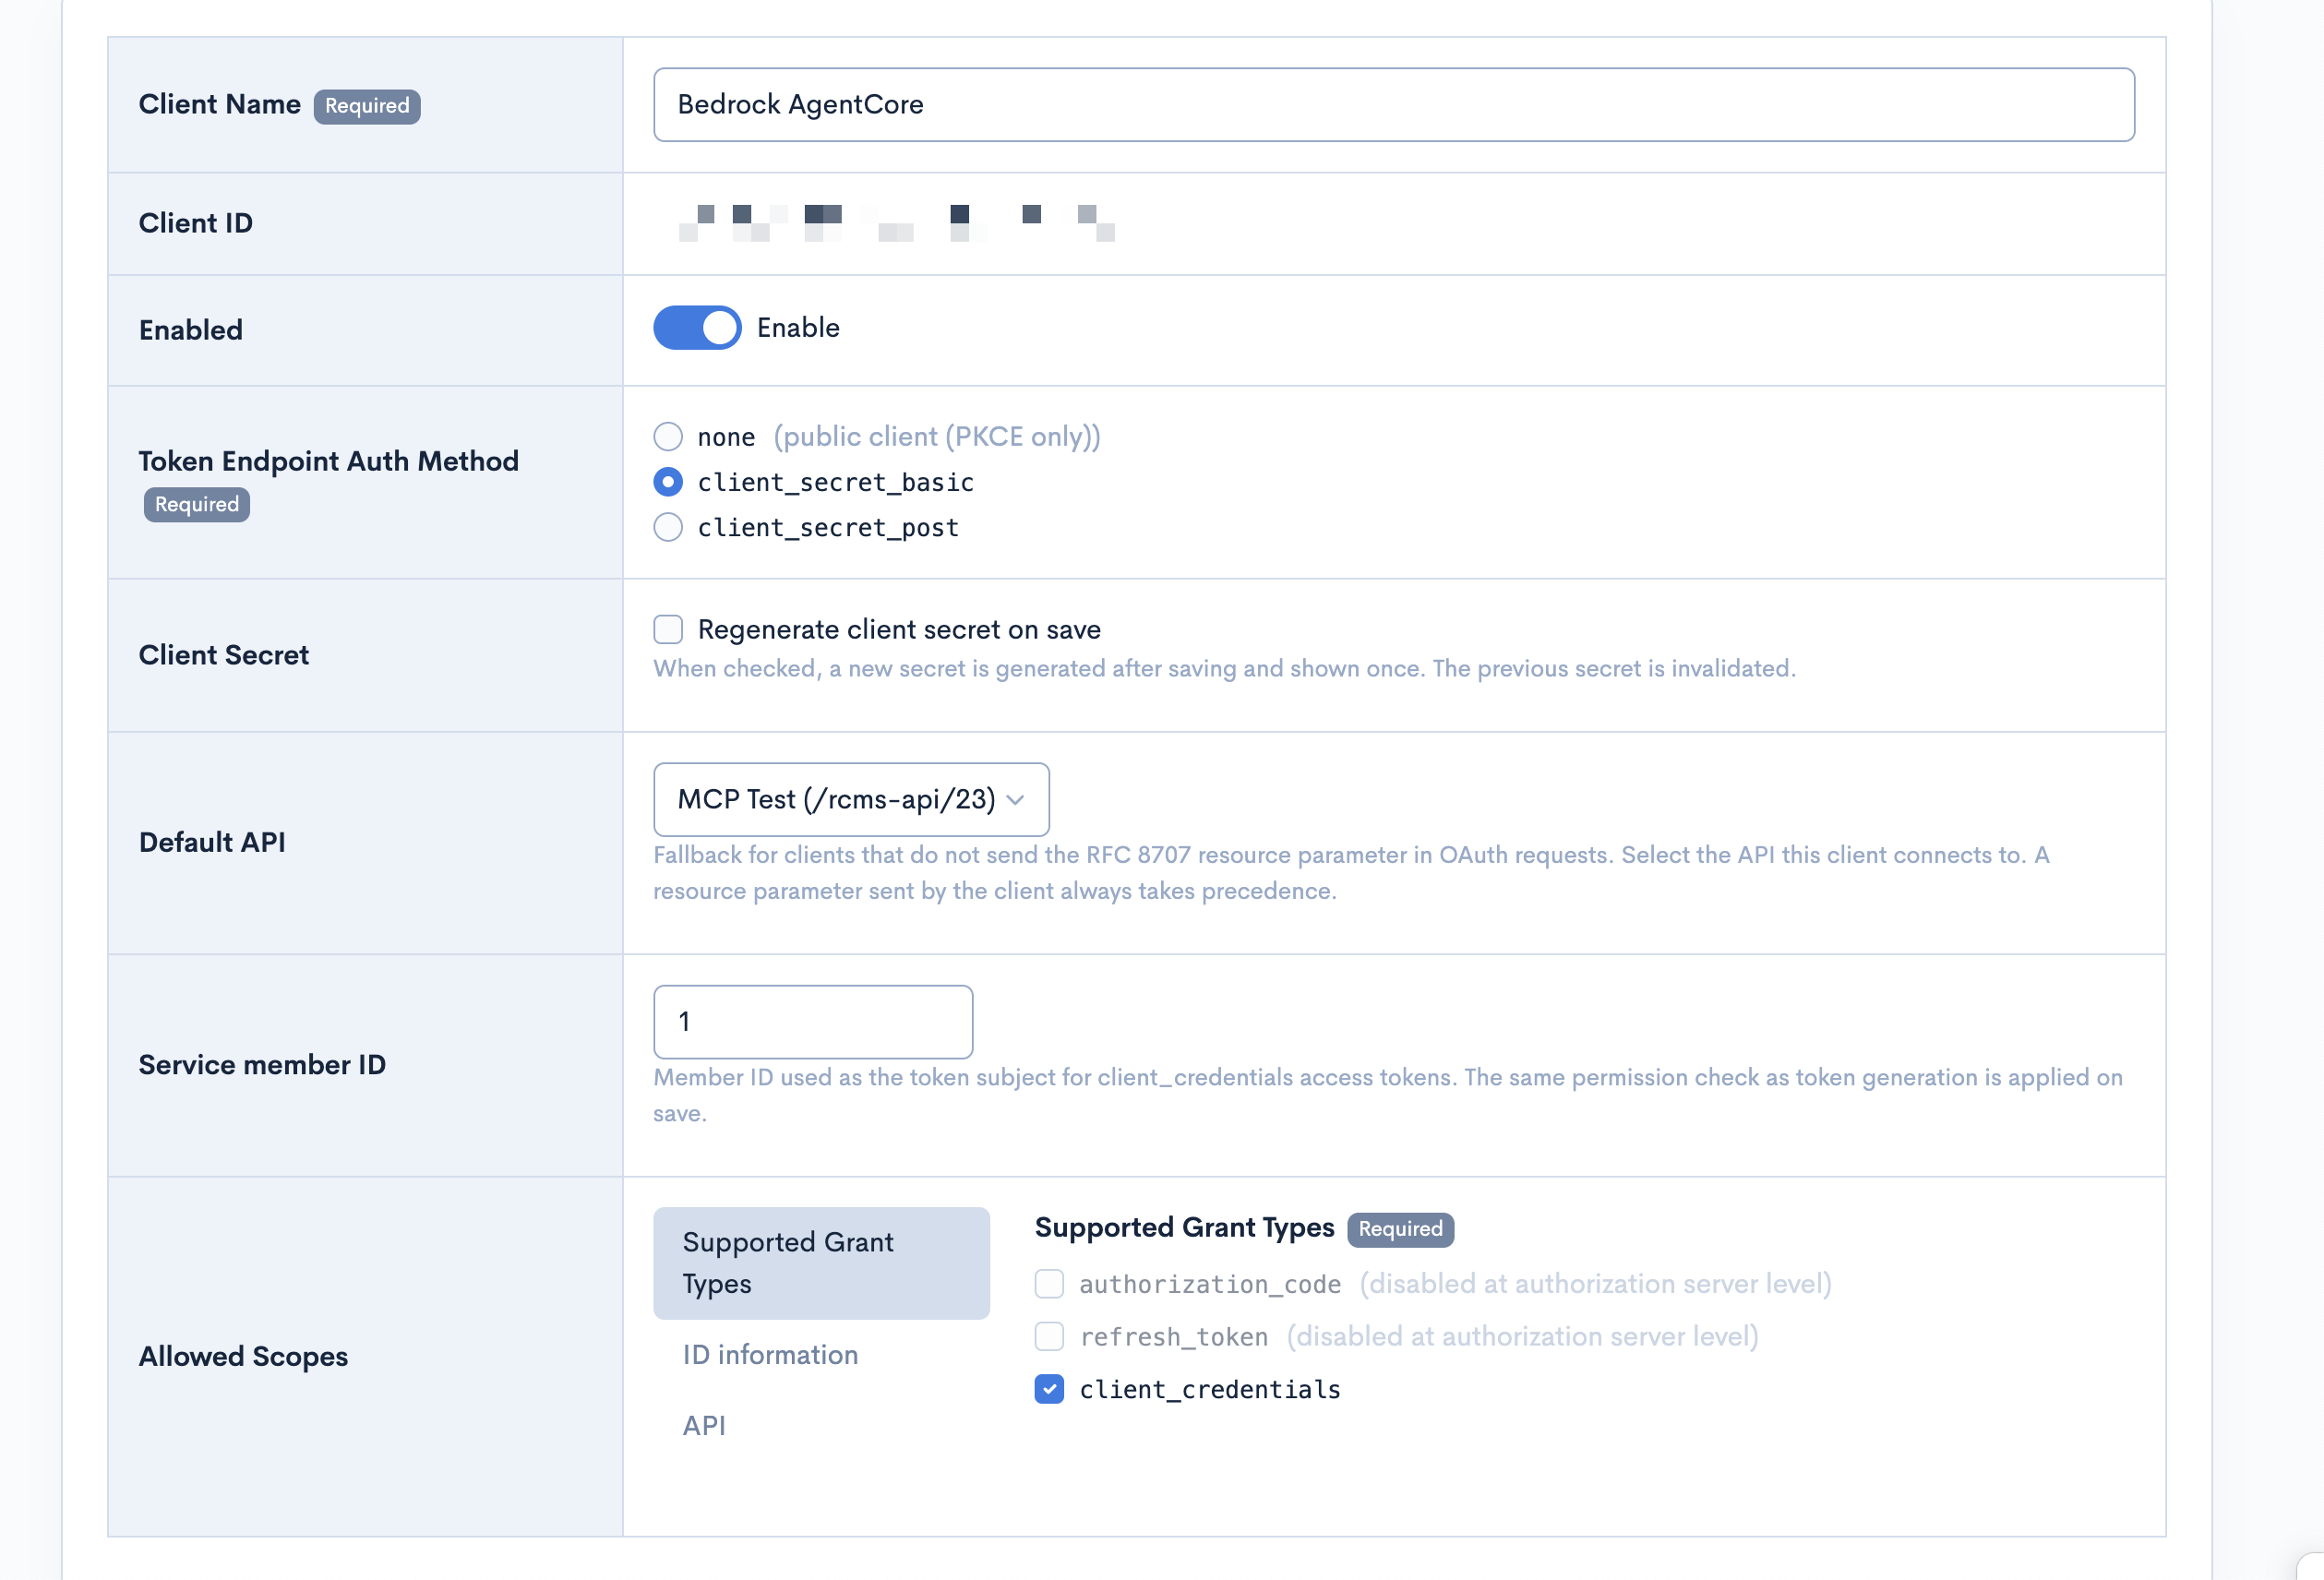Click the masked Client ID value
2324x1580 pixels.
tap(896, 223)
